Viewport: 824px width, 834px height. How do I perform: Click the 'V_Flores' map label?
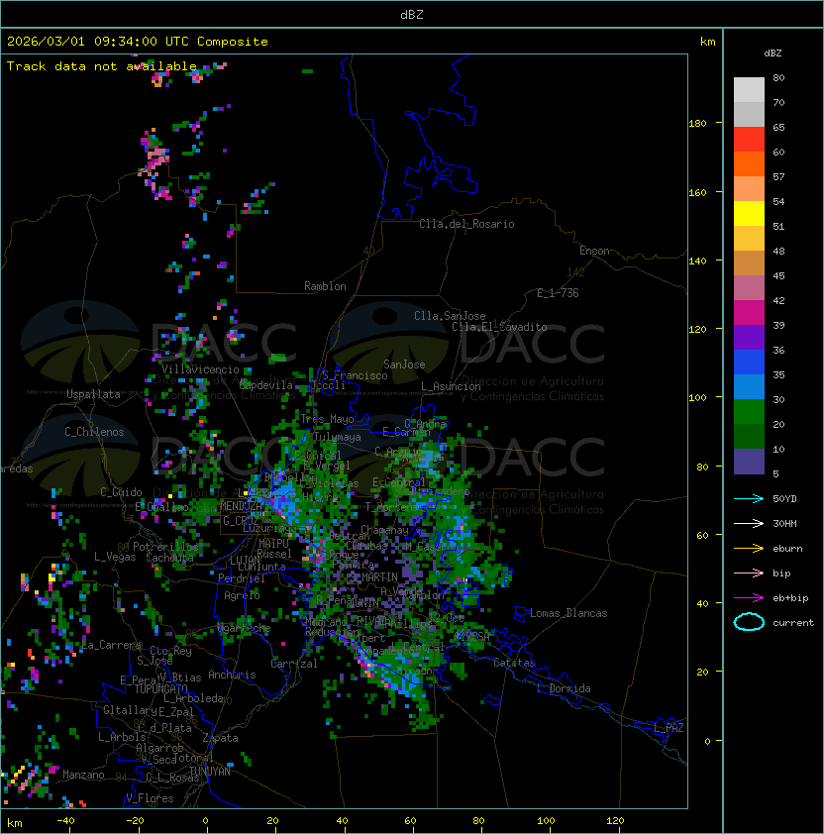pyautogui.click(x=150, y=798)
